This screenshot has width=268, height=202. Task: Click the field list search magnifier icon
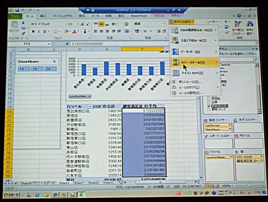[256, 59]
